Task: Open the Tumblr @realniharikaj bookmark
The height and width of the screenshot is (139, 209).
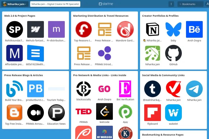Action: (153, 89)
